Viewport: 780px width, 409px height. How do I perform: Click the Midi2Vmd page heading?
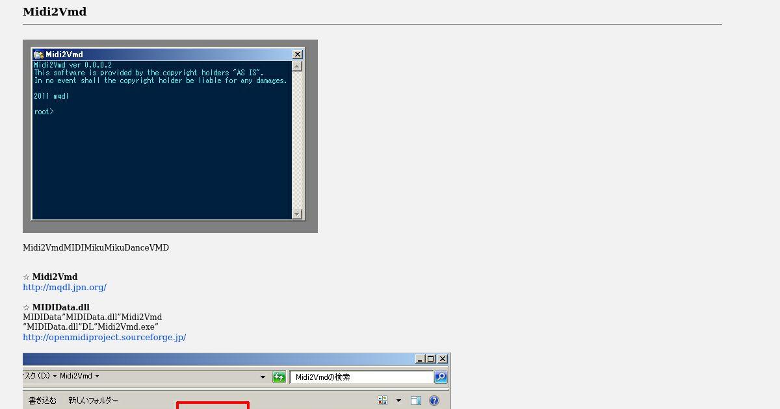click(55, 12)
